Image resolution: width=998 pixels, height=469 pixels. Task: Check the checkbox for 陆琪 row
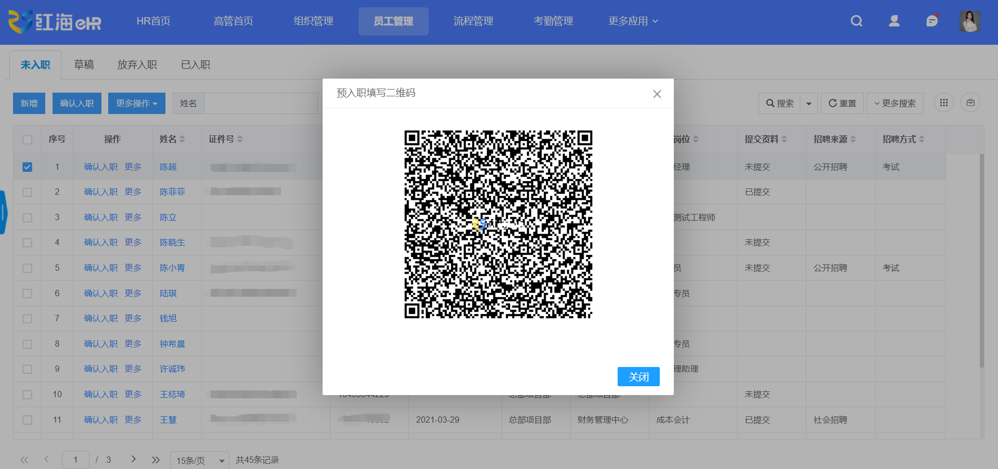click(x=28, y=294)
